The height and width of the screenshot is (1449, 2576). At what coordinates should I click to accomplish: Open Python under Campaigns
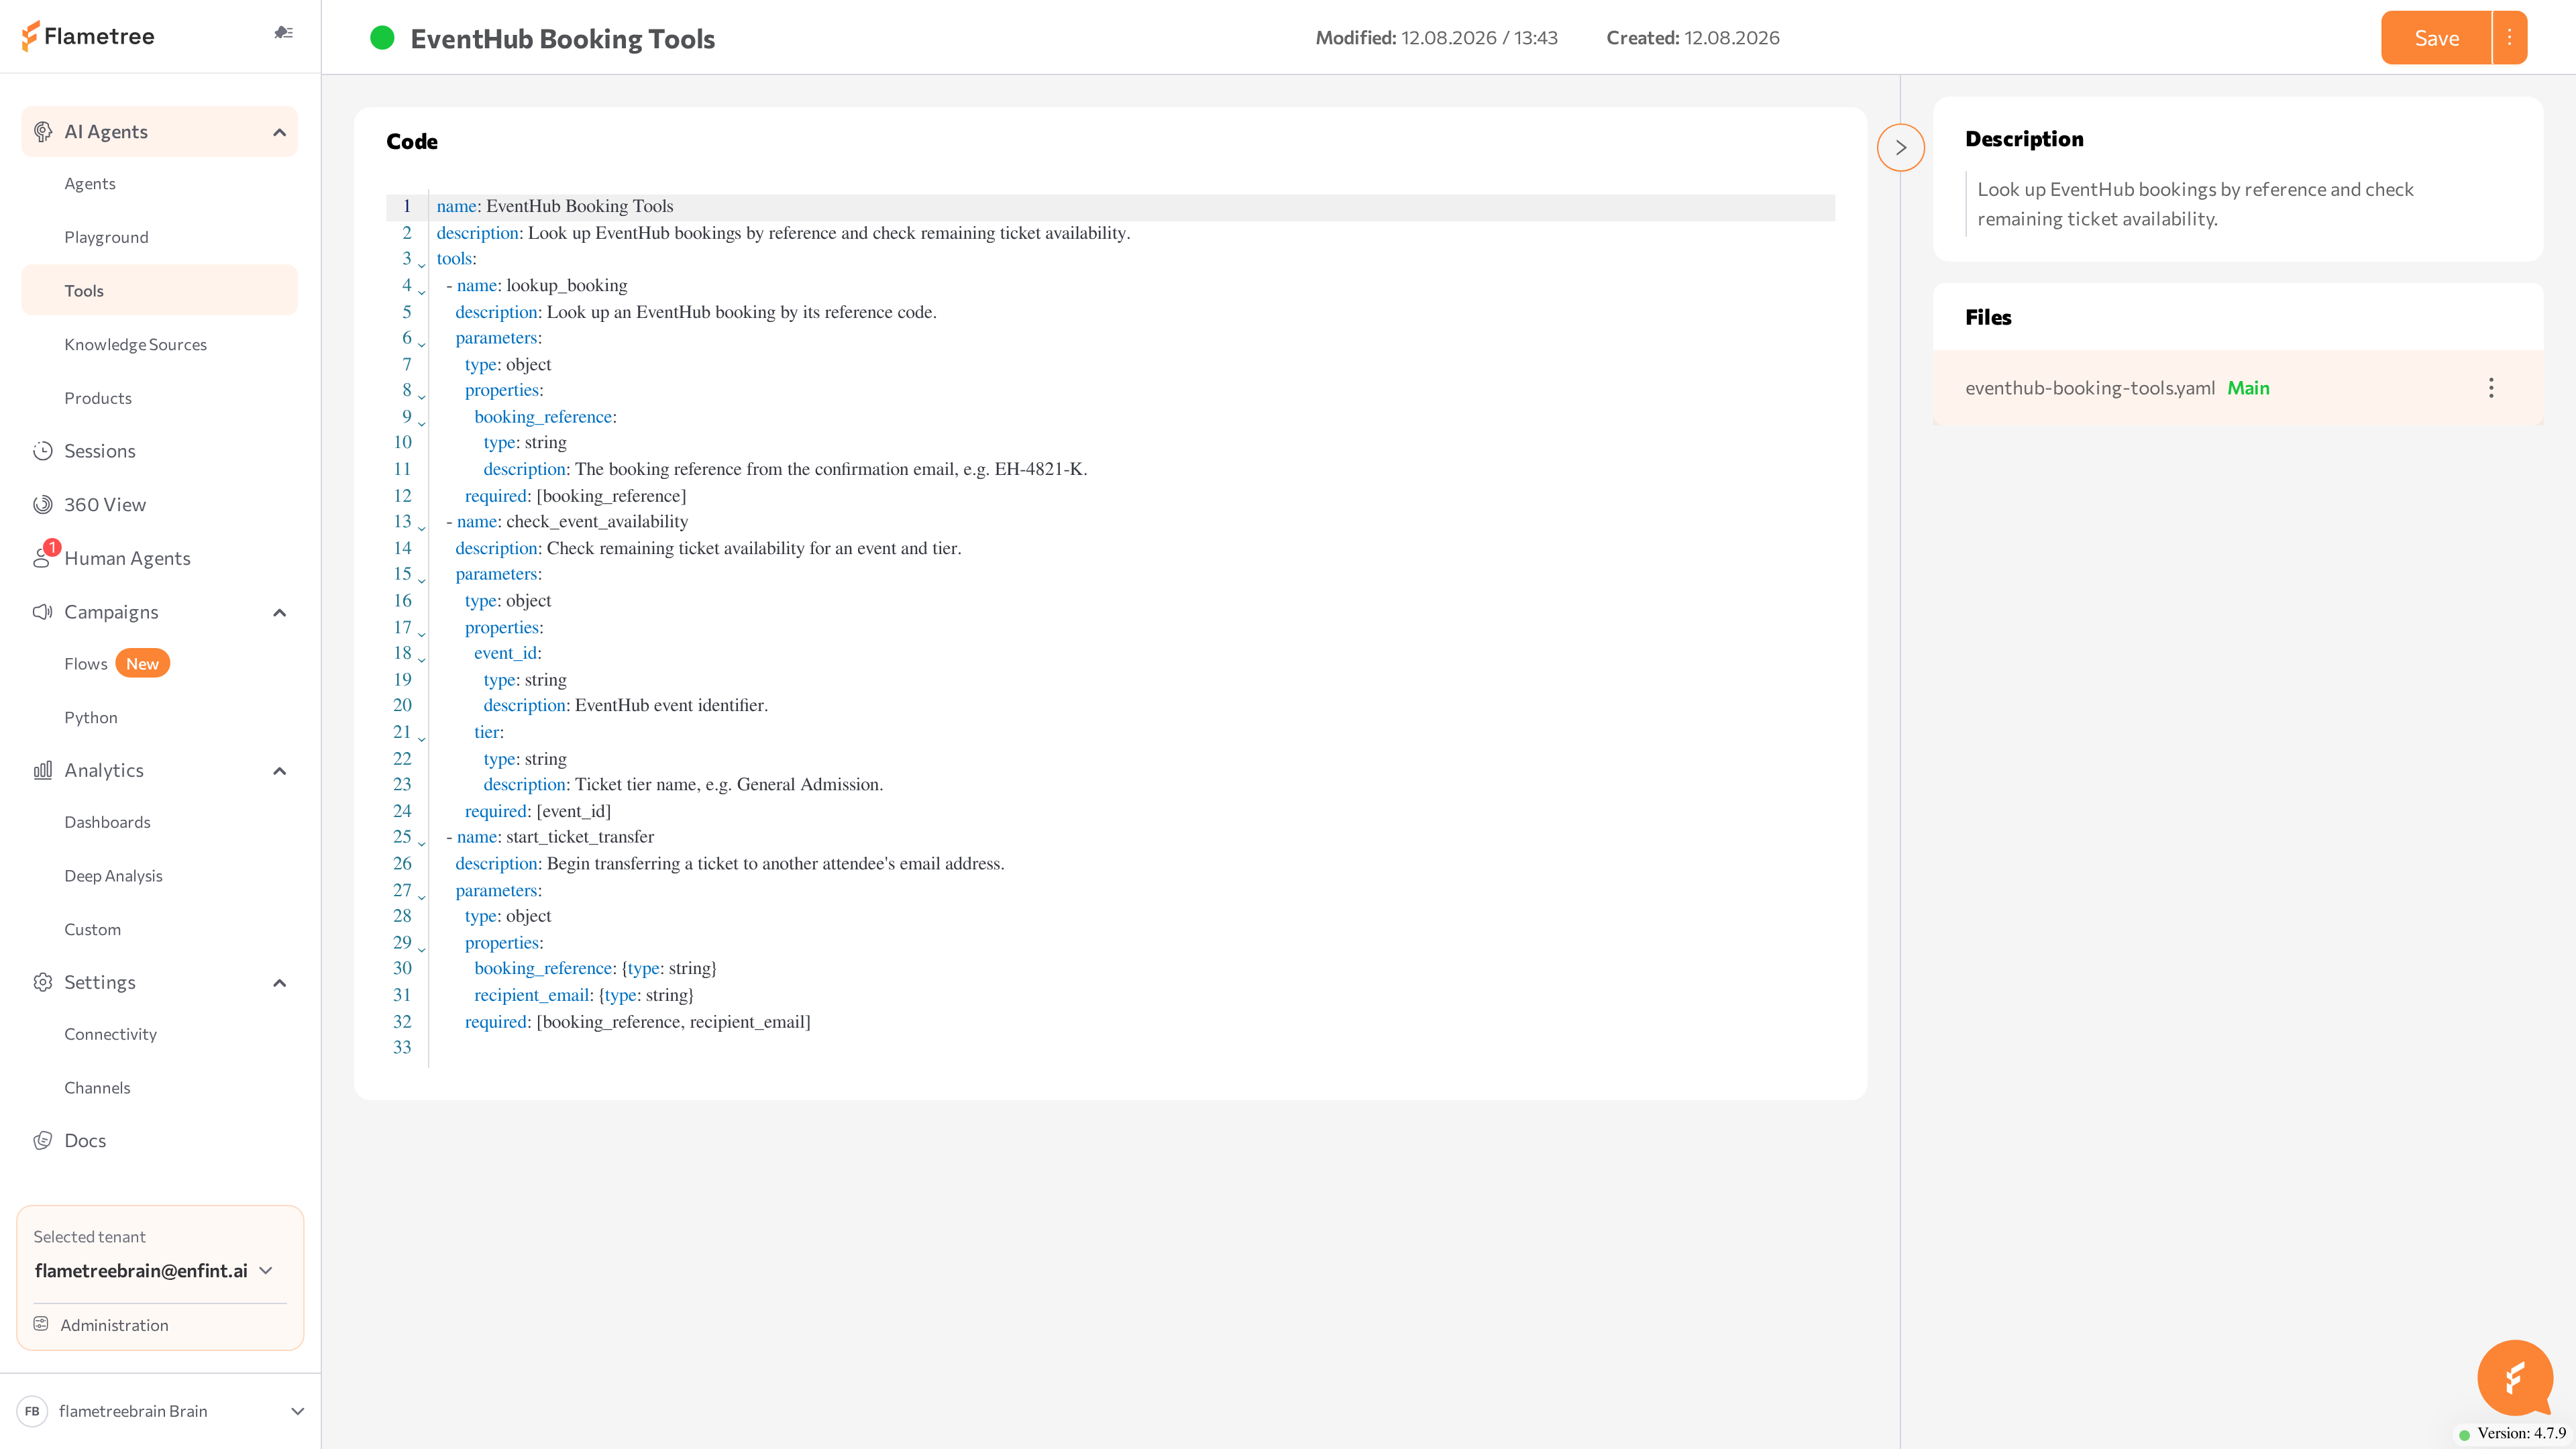coord(91,718)
